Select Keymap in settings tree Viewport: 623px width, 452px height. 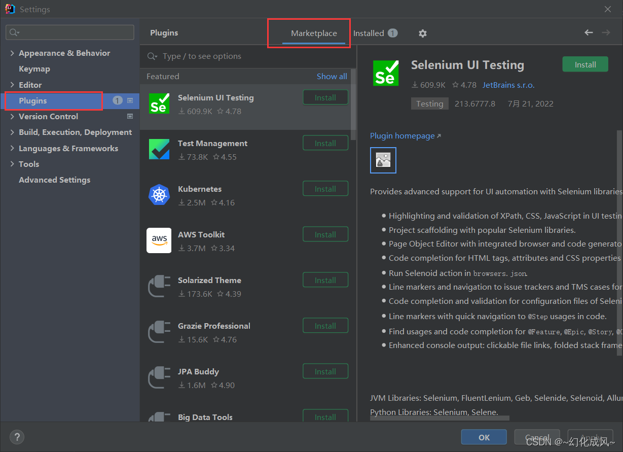coord(34,69)
